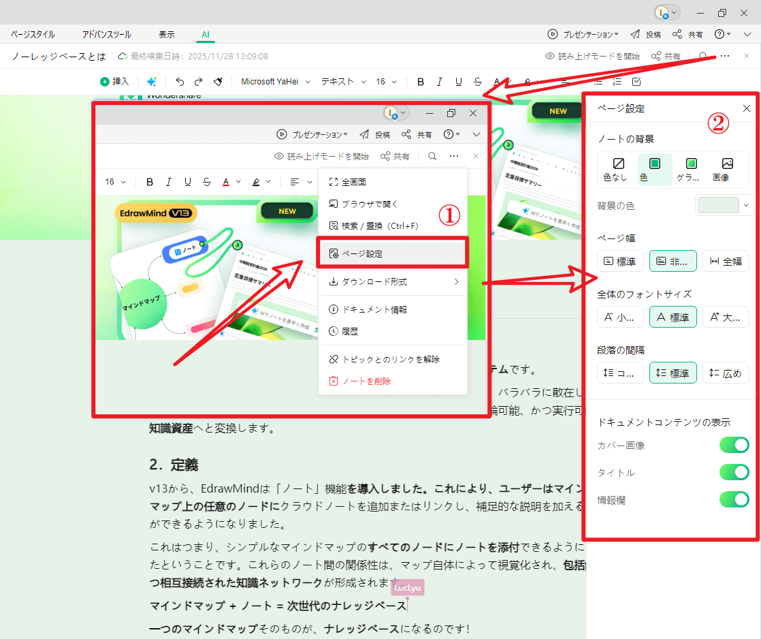Viewport: 761px width, 639px height.
Task: Open the font size 16 dropdown
Action: (387, 81)
